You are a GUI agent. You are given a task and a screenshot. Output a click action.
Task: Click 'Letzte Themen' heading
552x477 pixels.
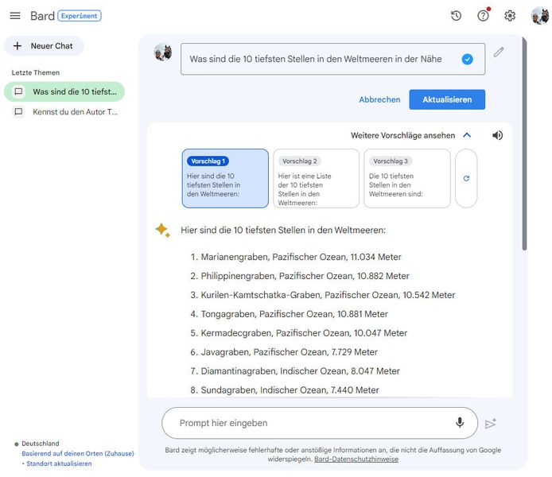[x=36, y=73]
